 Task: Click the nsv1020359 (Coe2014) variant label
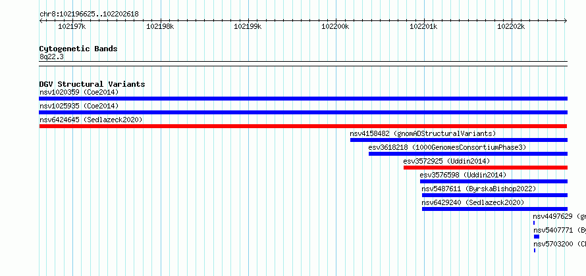coord(79,92)
